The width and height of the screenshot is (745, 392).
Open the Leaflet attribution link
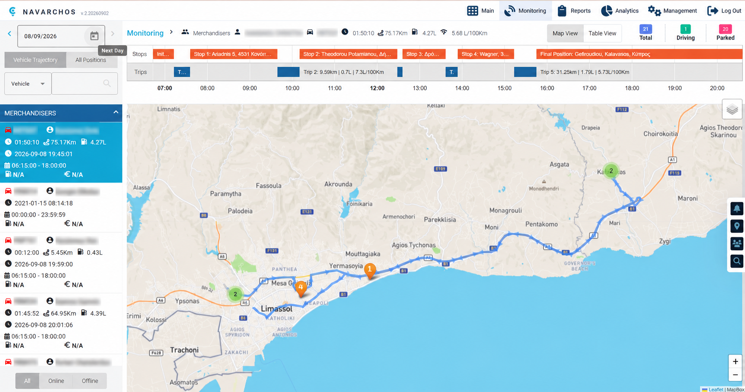click(x=716, y=389)
